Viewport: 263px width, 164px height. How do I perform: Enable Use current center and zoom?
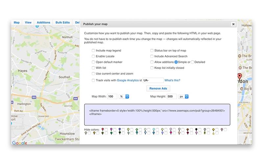tap(93, 73)
